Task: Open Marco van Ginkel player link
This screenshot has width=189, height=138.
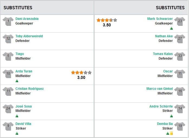Action: (x=159, y=89)
